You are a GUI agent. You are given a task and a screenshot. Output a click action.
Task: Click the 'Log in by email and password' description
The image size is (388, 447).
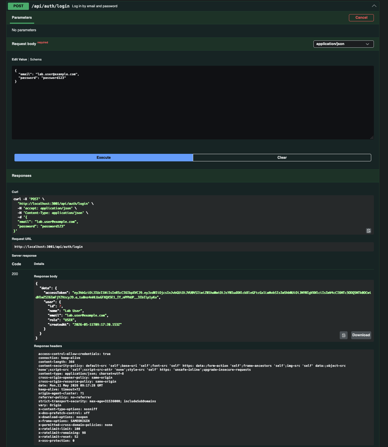click(95, 6)
